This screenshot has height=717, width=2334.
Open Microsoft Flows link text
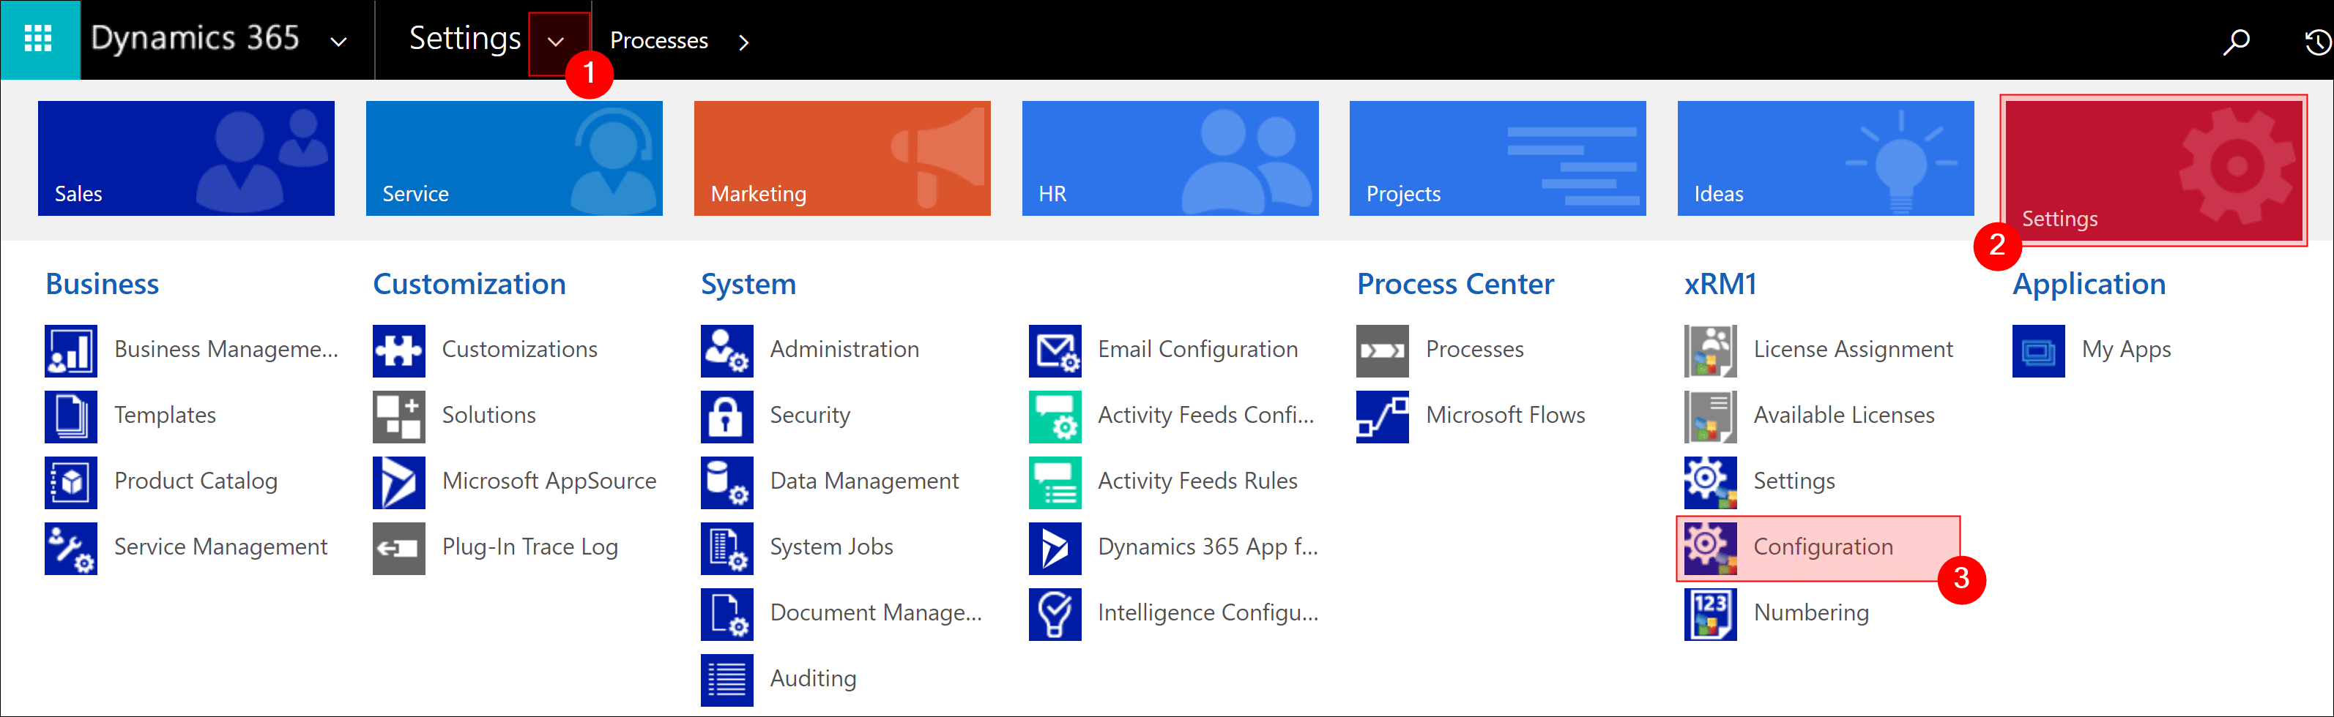pyautogui.click(x=1506, y=416)
